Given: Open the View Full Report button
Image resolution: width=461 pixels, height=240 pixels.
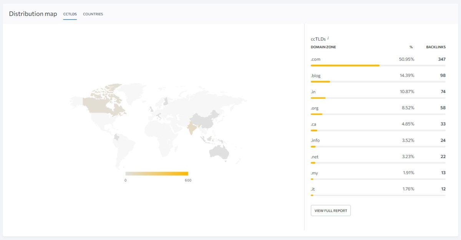Looking at the screenshot, I should 330,211.
